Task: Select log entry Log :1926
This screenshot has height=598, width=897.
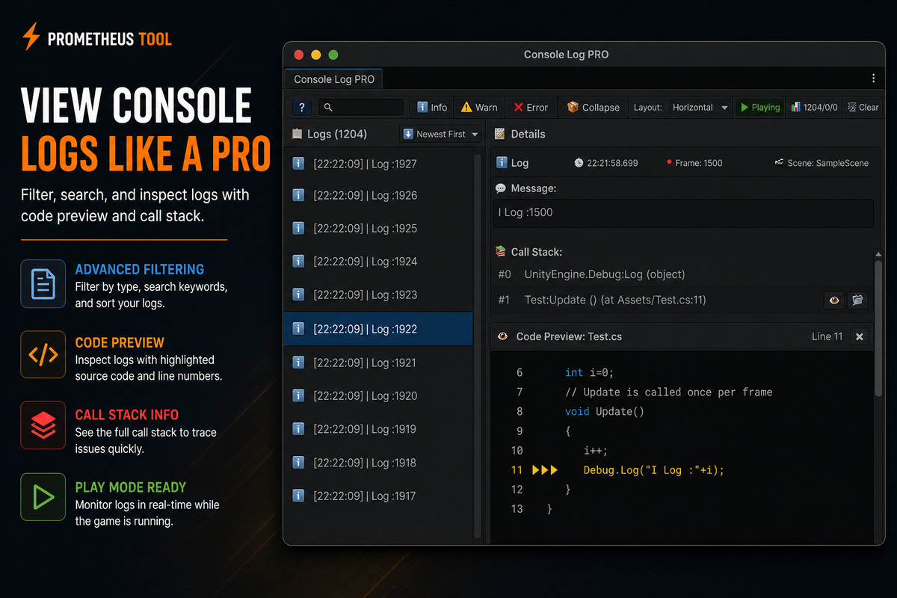Action: (x=378, y=195)
